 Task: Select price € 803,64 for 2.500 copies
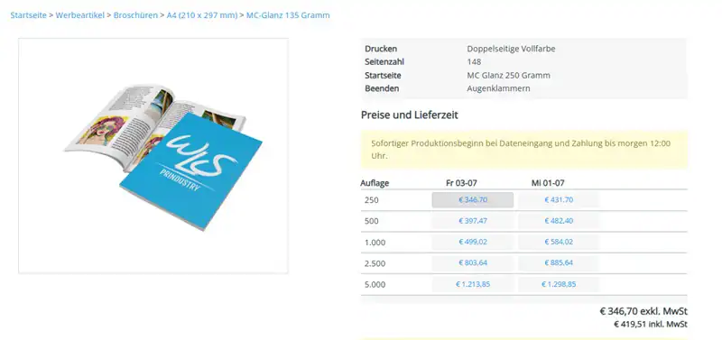pyautogui.click(x=473, y=263)
